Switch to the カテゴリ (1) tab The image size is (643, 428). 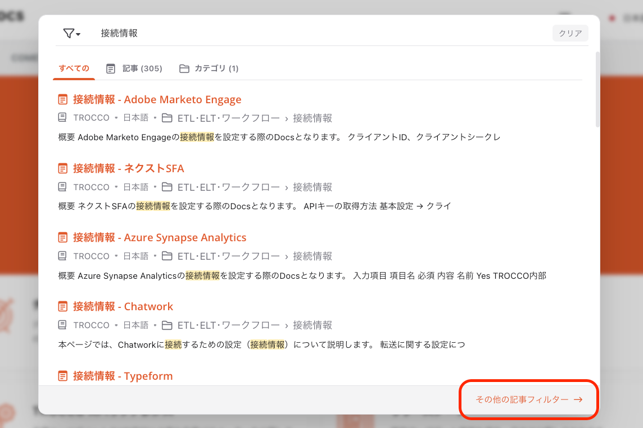[209, 68]
